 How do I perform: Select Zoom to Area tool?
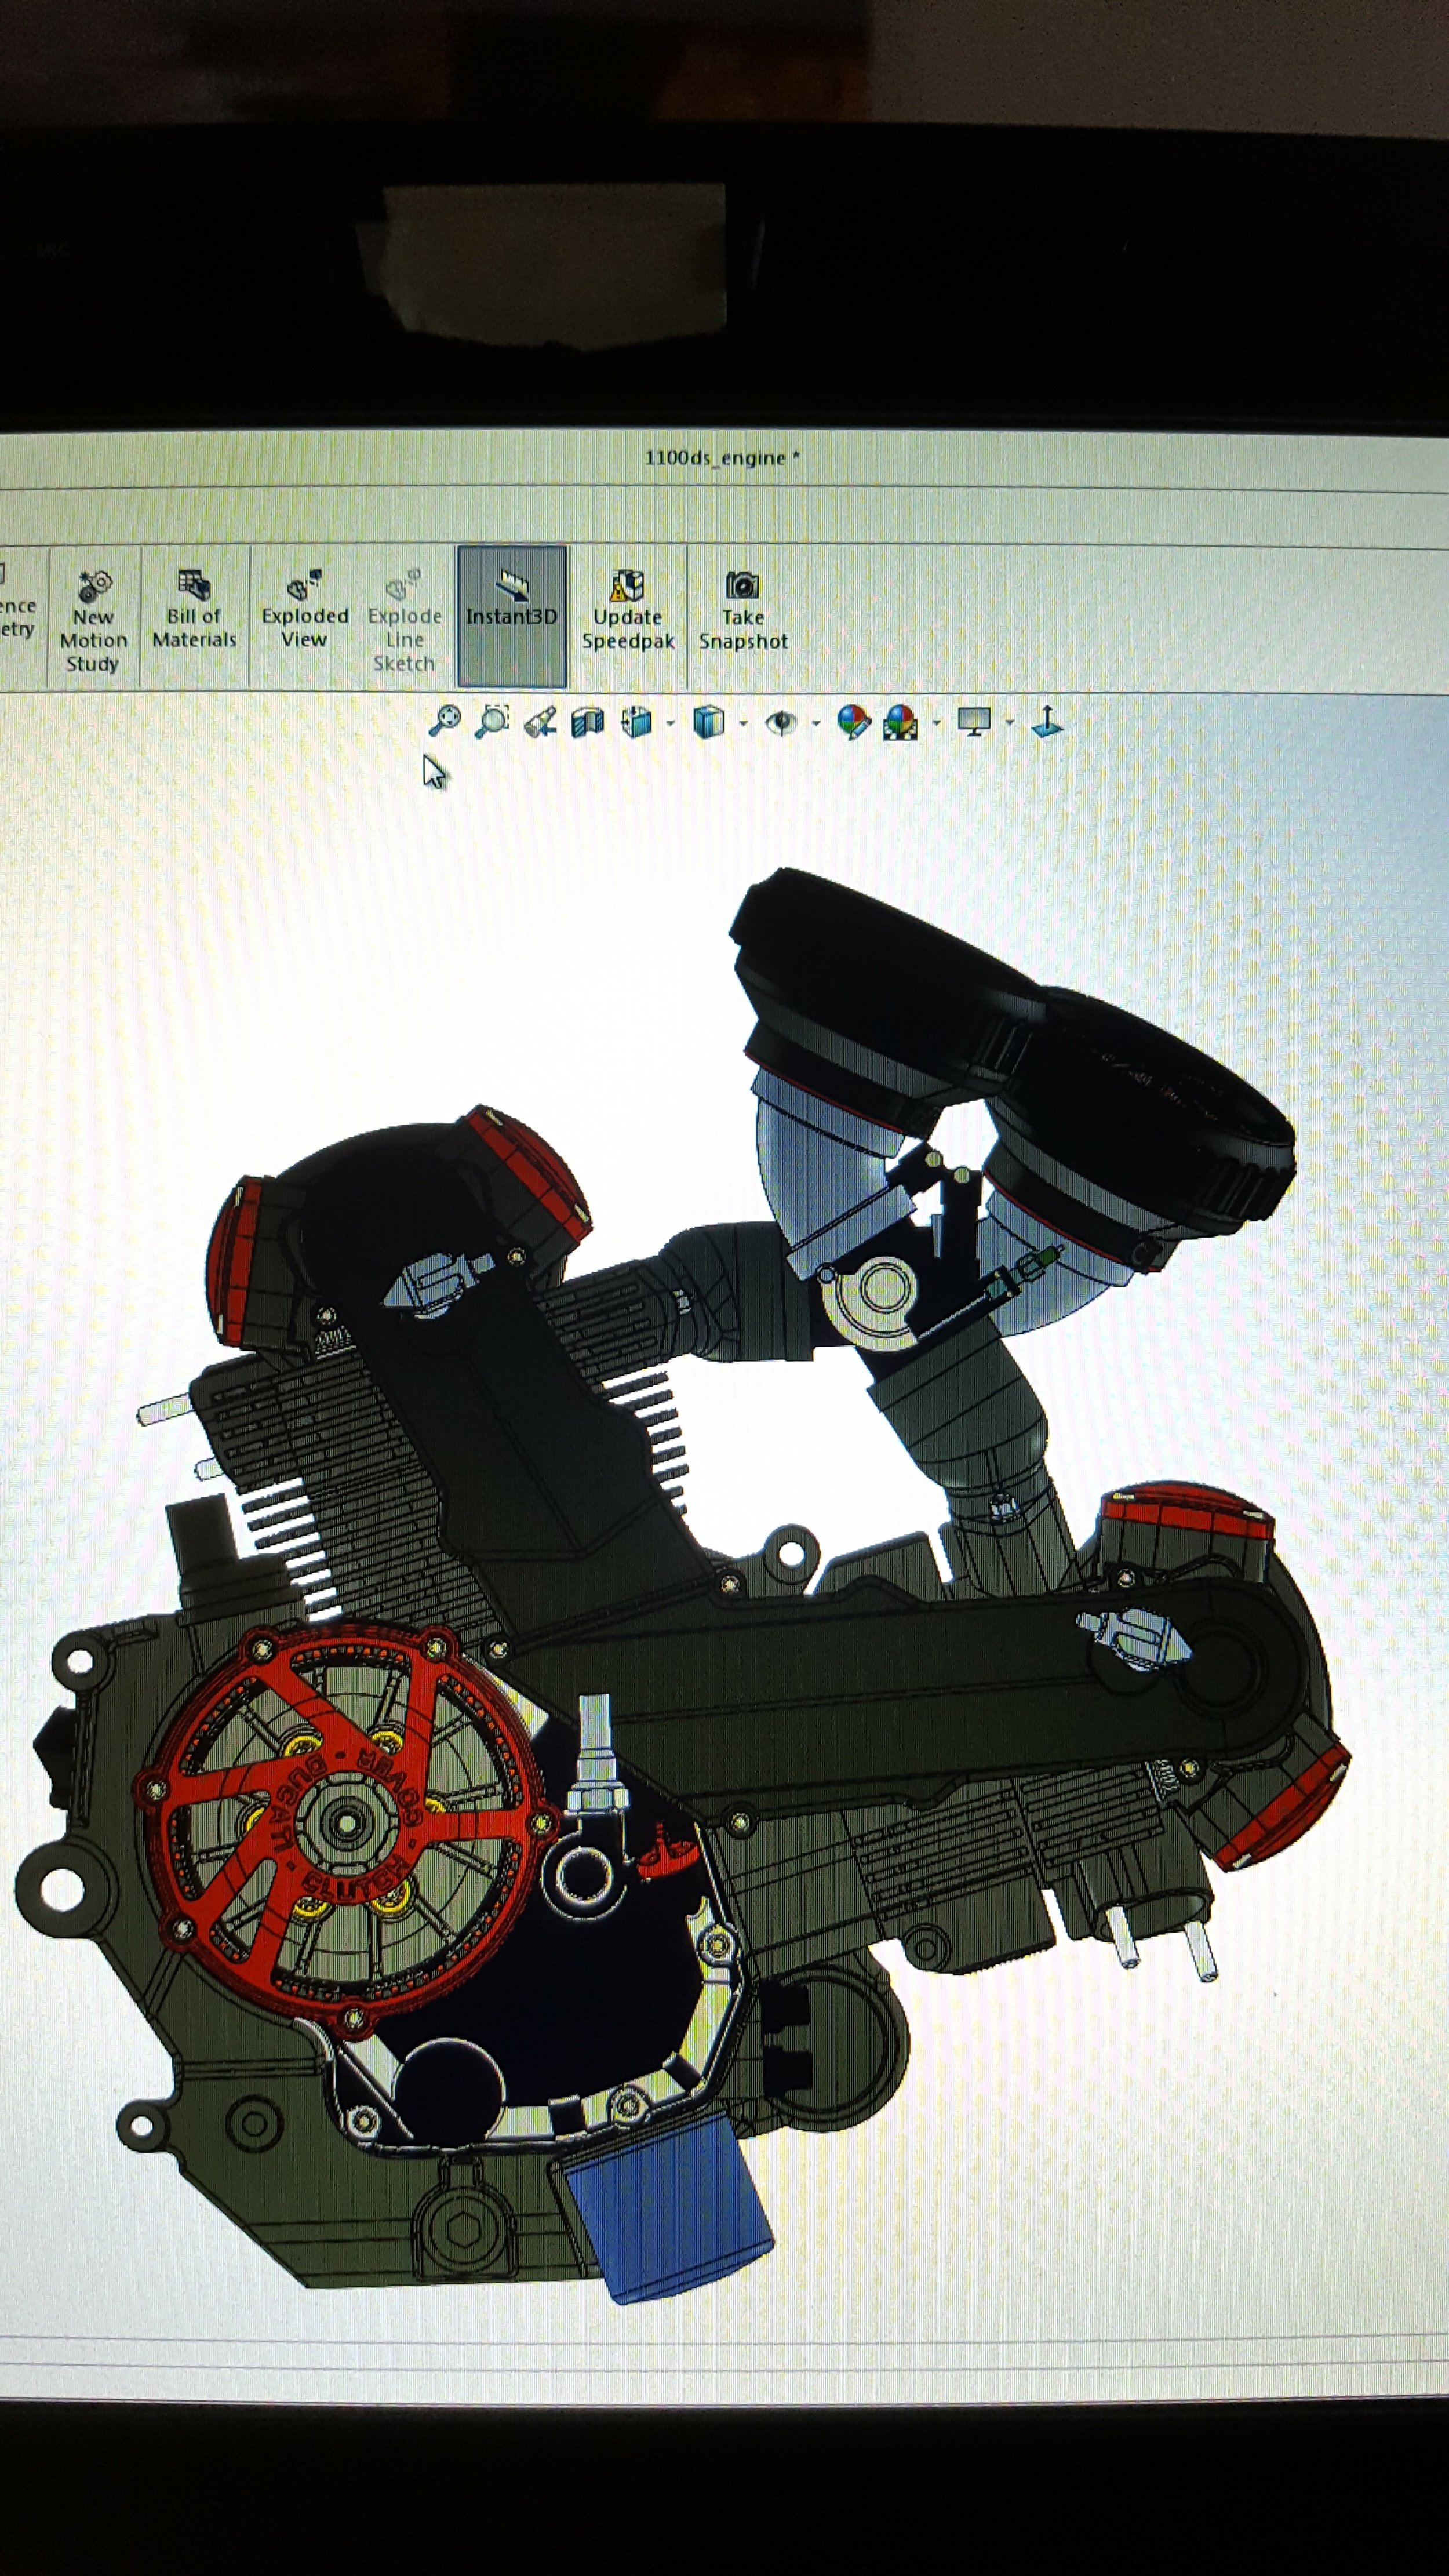(492, 720)
